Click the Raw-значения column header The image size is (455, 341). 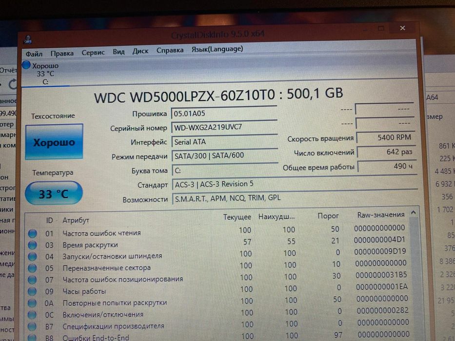click(x=381, y=215)
